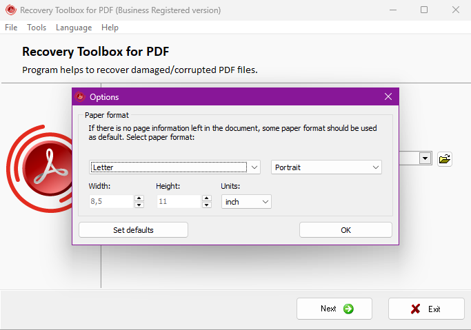Close the Recovery Toolbox main window
The height and width of the screenshot is (330, 471).
tap(456, 10)
